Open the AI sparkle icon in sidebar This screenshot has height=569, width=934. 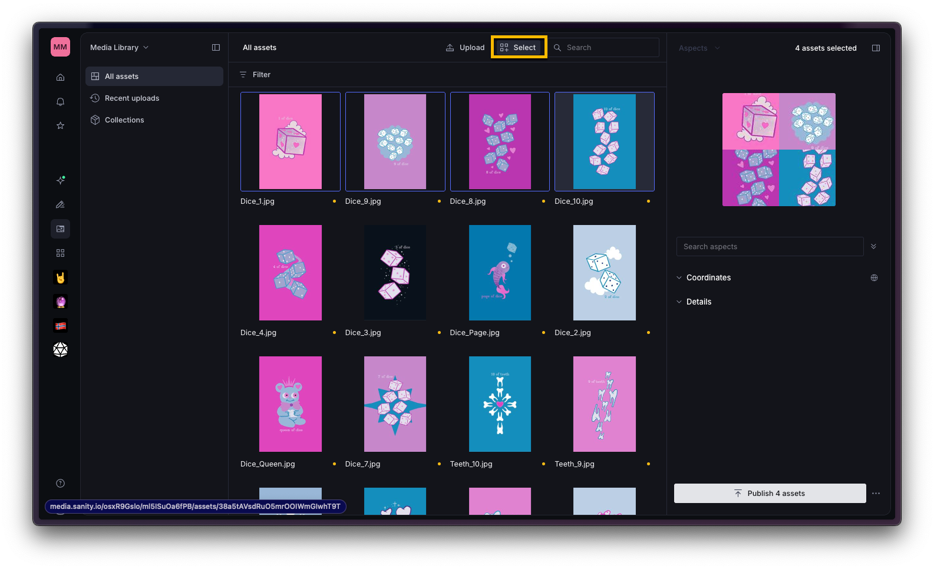point(60,180)
